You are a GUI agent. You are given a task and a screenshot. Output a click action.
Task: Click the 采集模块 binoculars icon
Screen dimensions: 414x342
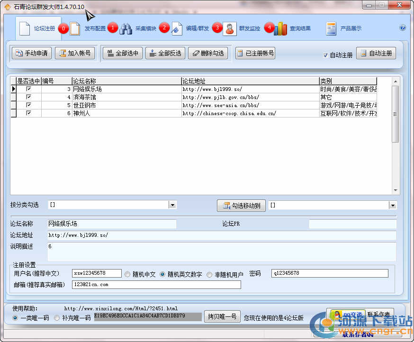[x=126, y=29]
